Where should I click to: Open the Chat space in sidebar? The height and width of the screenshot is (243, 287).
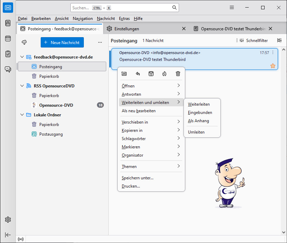pos(8,69)
